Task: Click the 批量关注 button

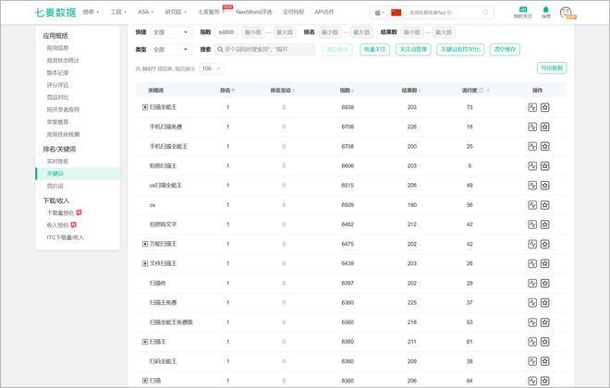Action: (374, 50)
